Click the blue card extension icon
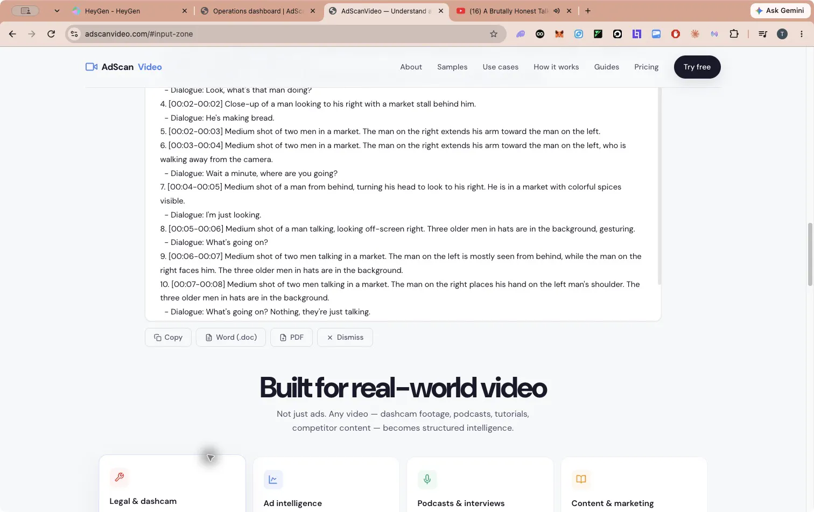Image resolution: width=814 pixels, height=512 pixels. pos(656,34)
